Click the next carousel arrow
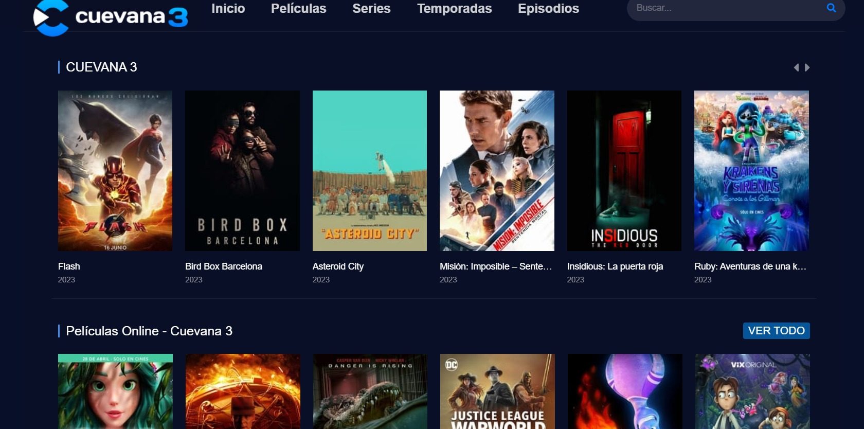This screenshot has width=864, height=429. point(807,67)
